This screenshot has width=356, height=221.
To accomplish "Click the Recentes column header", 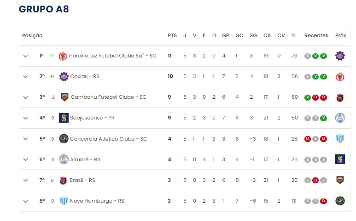I will [316, 35].
